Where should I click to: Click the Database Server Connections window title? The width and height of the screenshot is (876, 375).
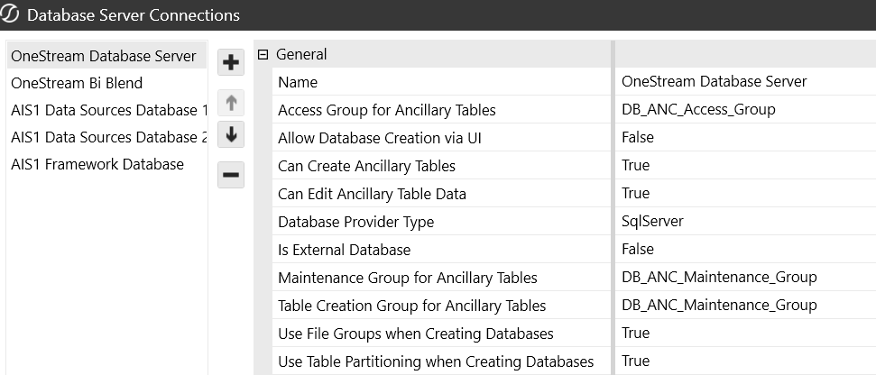[x=133, y=14]
